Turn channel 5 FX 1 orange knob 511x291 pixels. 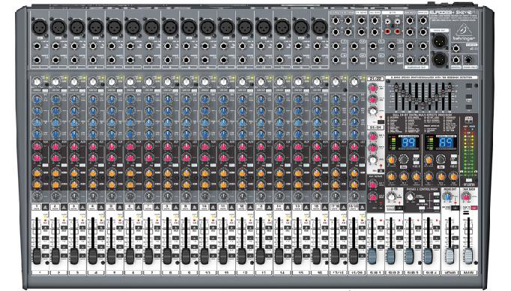coord(112,172)
